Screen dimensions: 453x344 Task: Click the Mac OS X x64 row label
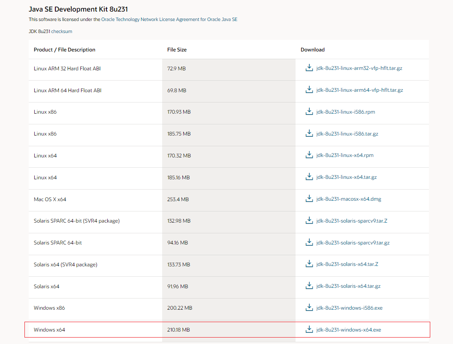pos(50,199)
